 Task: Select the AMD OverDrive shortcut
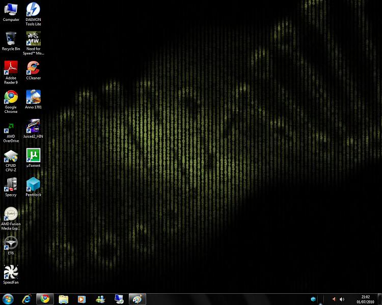point(11,133)
